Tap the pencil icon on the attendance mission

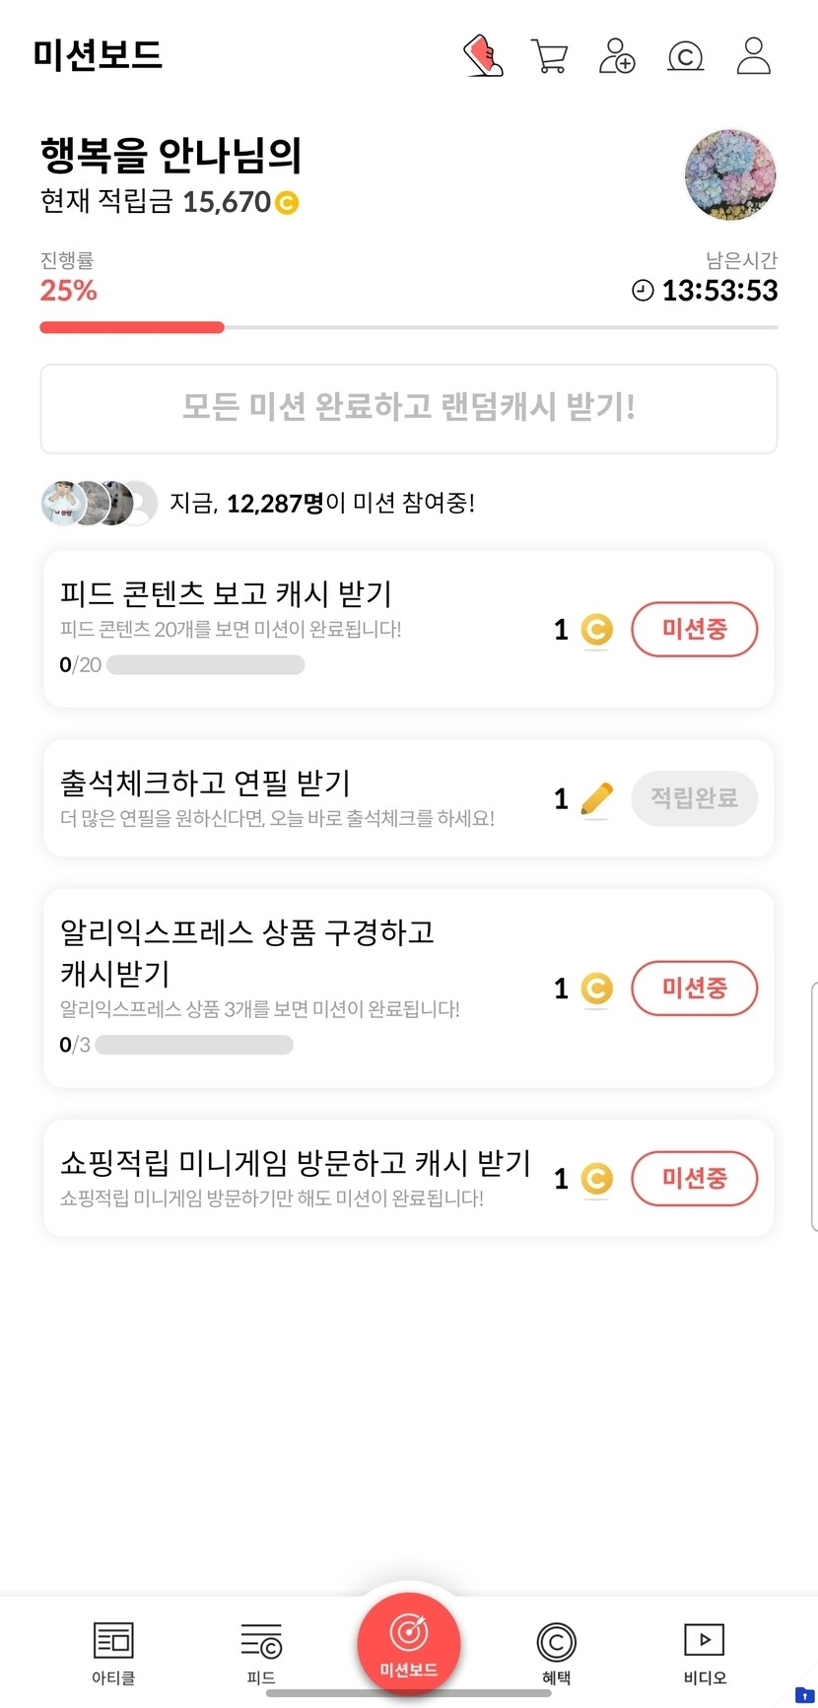(x=596, y=799)
